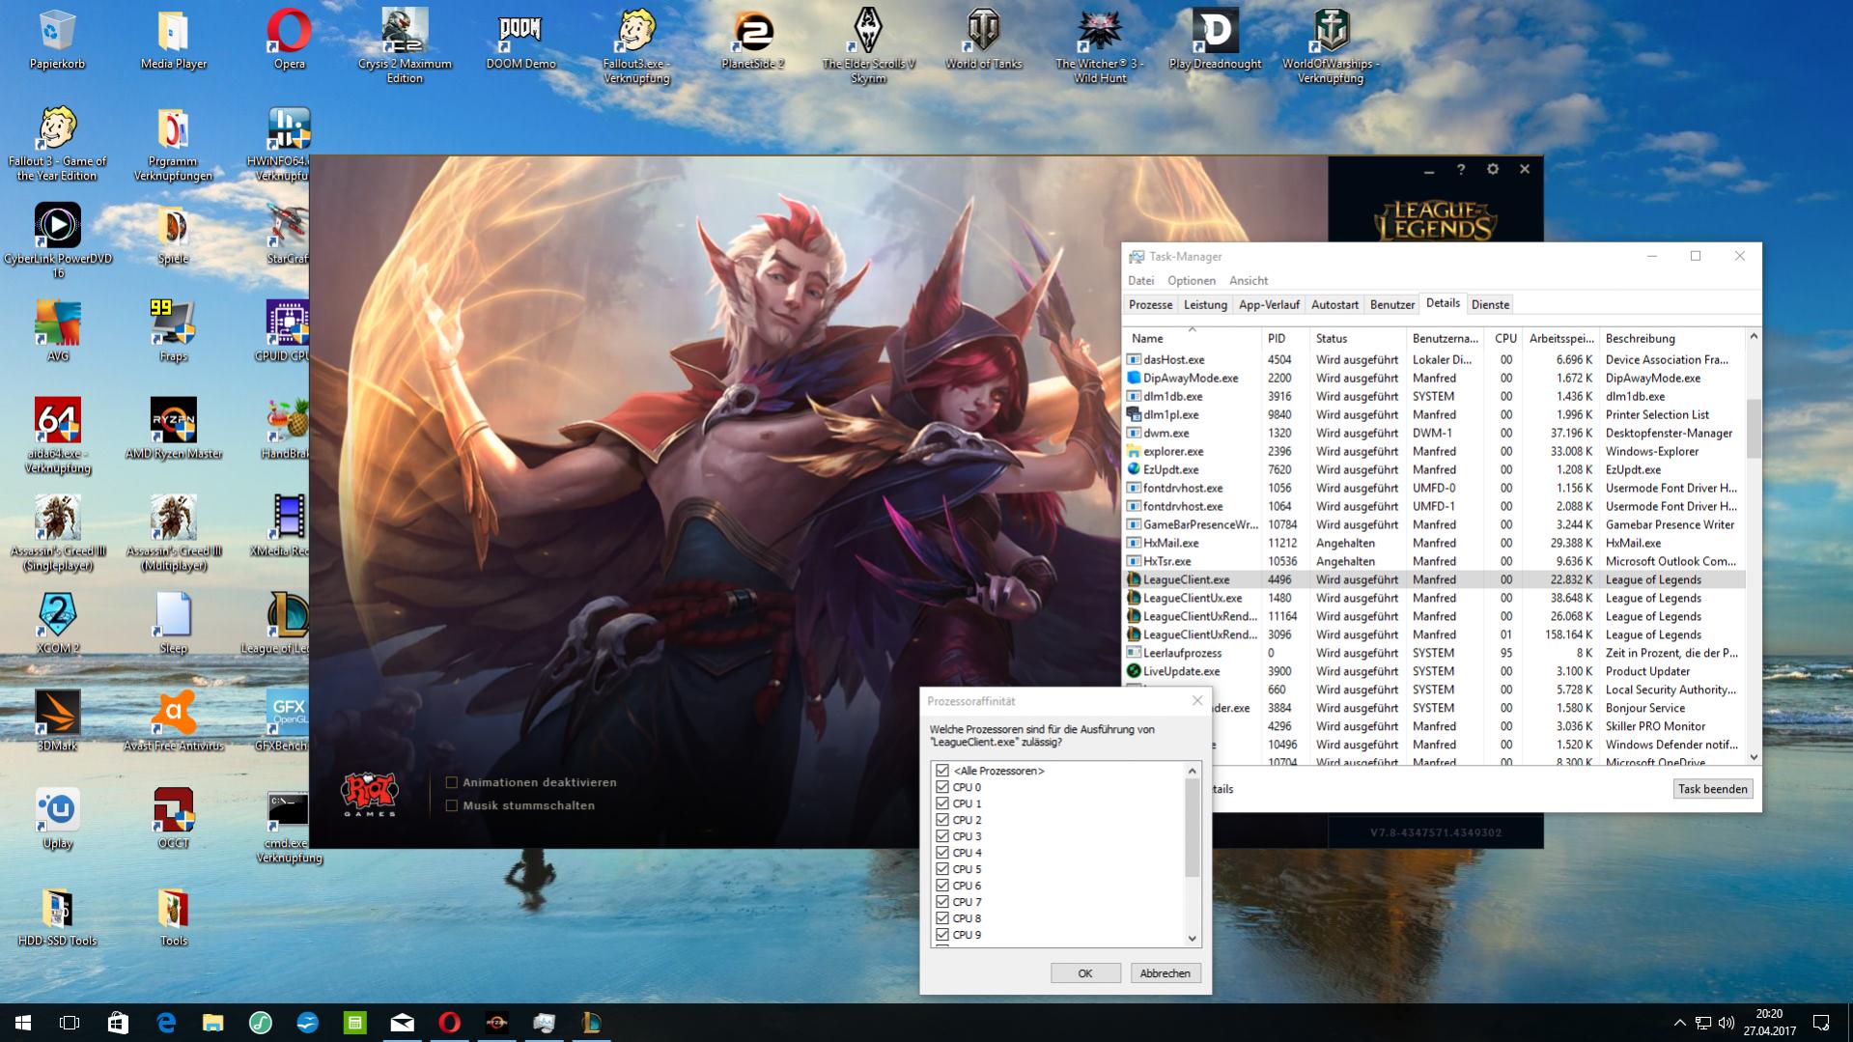
Task: Select the Avast Free Antivirus icon
Action: pos(174,721)
